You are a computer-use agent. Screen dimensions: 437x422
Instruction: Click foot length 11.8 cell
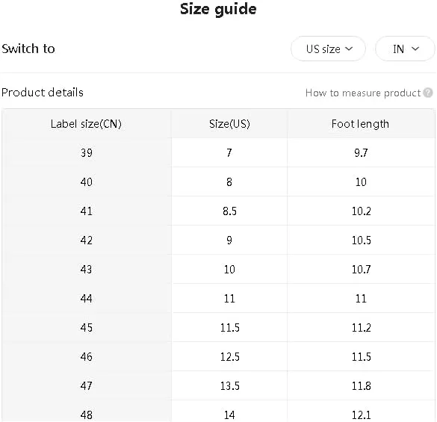[x=361, y=385]
